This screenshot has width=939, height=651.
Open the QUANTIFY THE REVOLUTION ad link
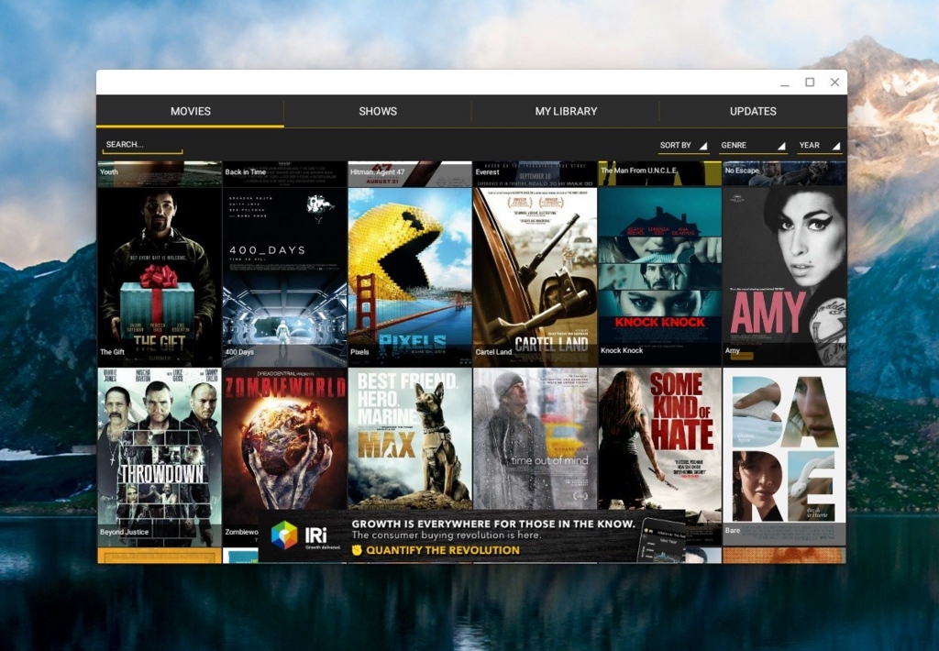click(440, 550)
